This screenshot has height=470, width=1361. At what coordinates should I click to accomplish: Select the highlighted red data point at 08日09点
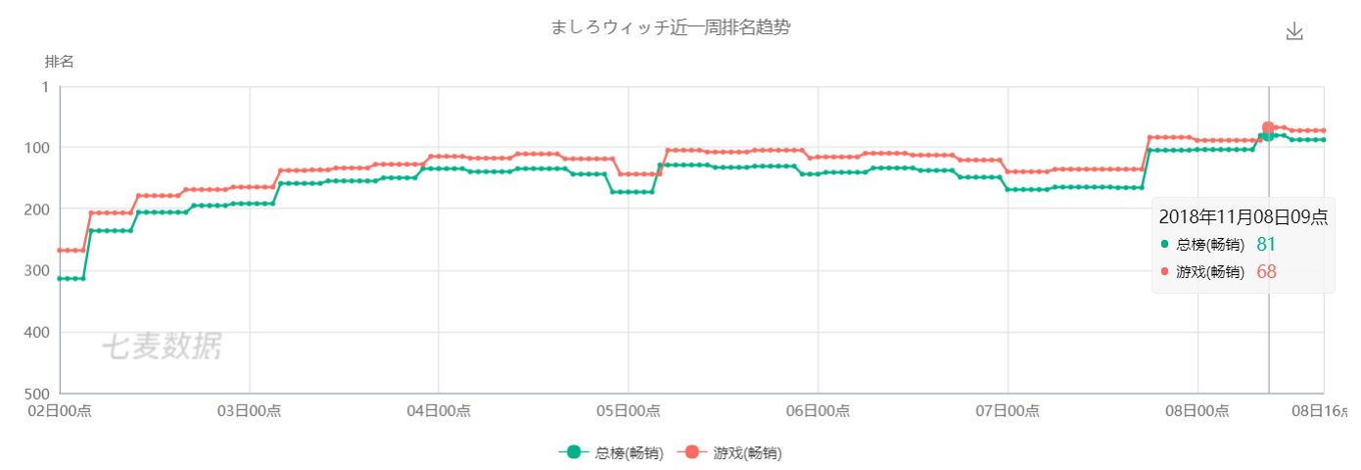pos(1269,127)
